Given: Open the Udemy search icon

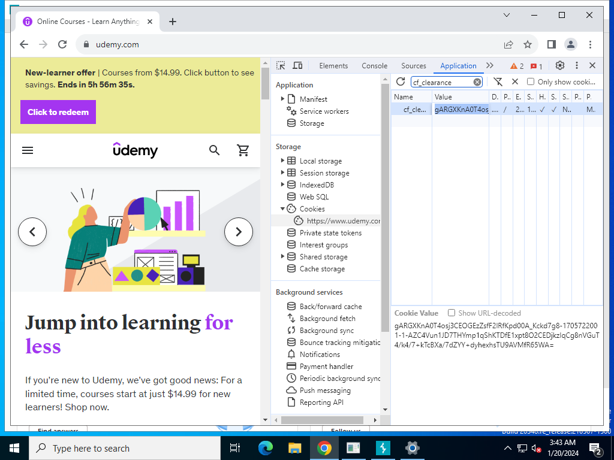Looking at the screenshot, I should coord(214,150).
